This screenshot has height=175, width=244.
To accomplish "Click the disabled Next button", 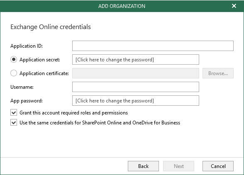I will coord(178,166).
